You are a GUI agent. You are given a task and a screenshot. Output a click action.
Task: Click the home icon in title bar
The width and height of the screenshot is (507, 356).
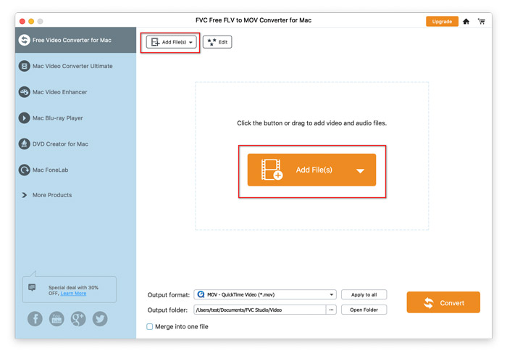466,21
